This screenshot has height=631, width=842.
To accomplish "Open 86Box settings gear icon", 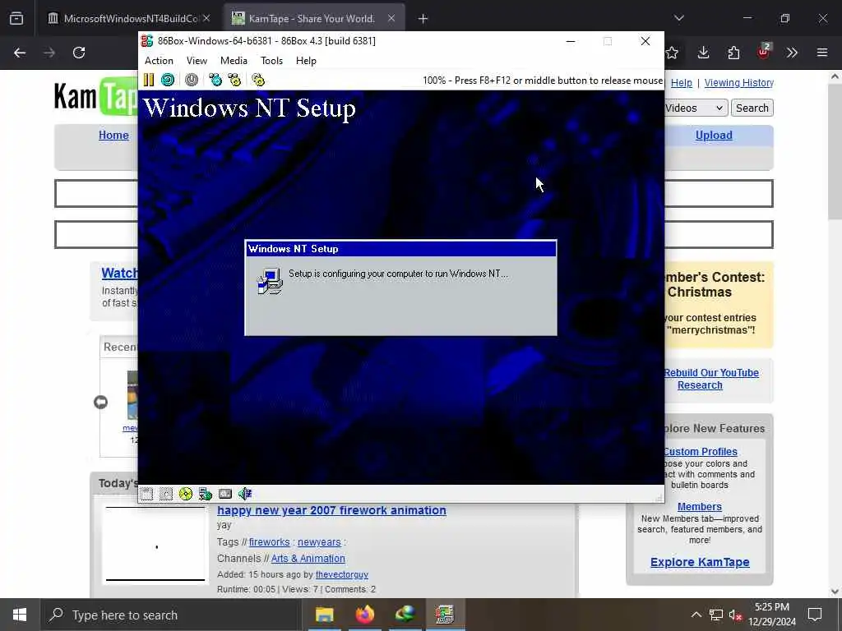I will coord(258,80).
